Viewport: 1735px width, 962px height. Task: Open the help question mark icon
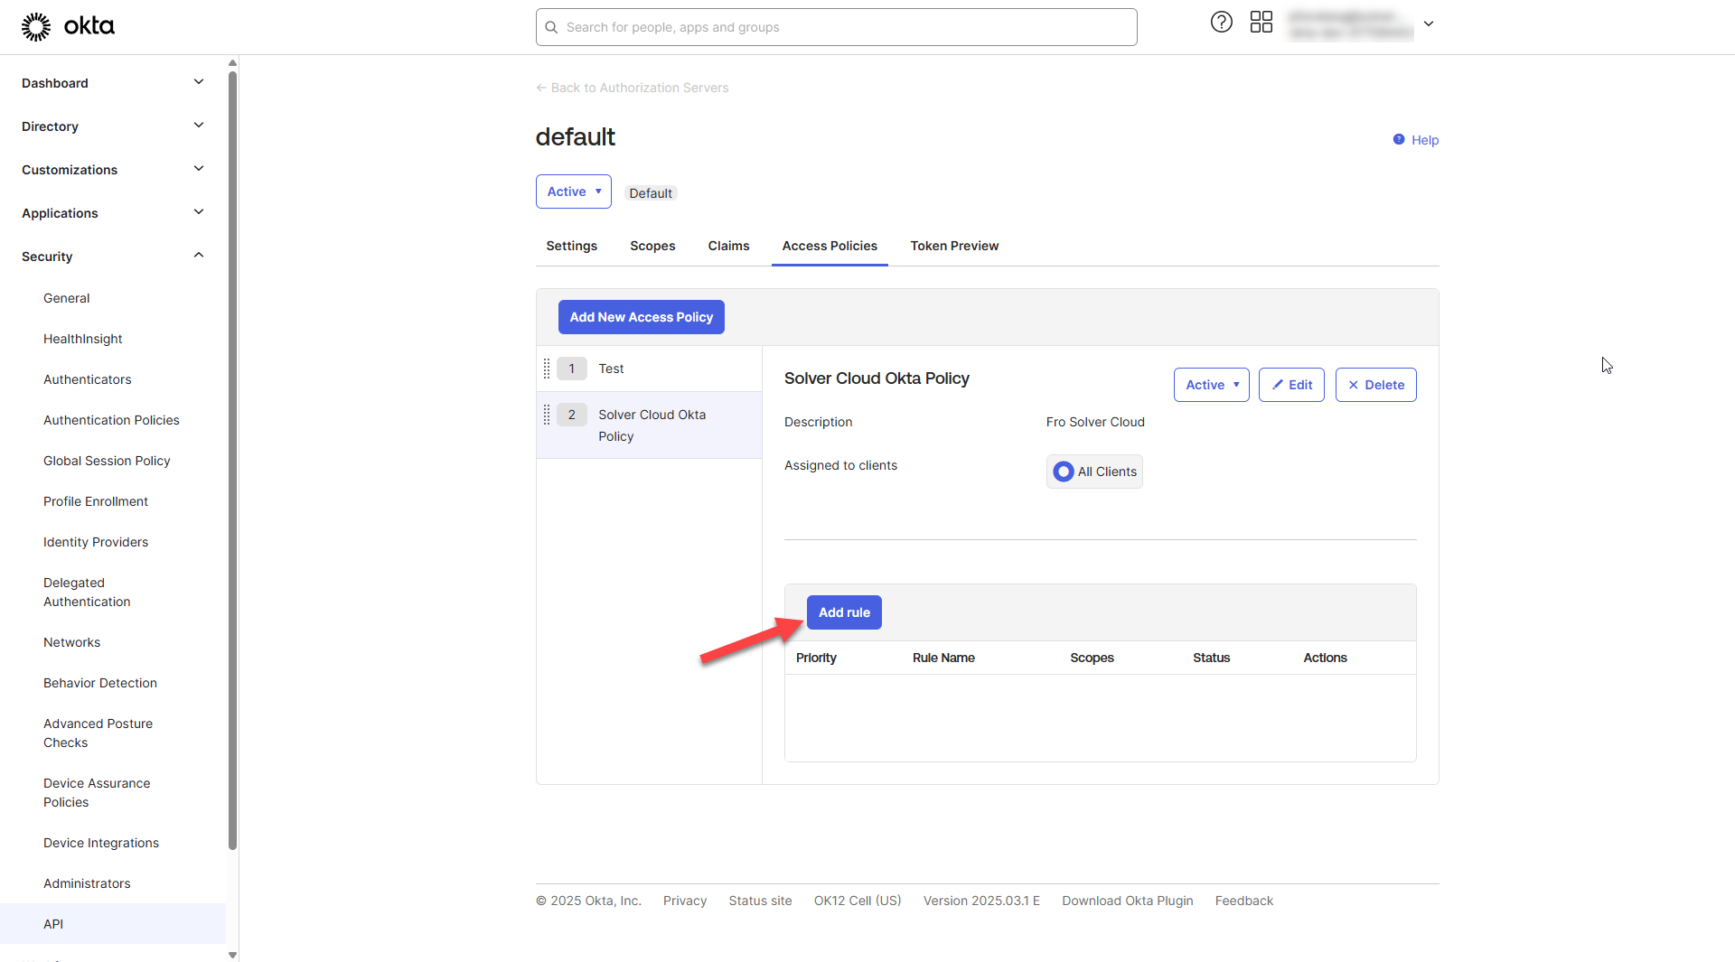click(1221, 23)
